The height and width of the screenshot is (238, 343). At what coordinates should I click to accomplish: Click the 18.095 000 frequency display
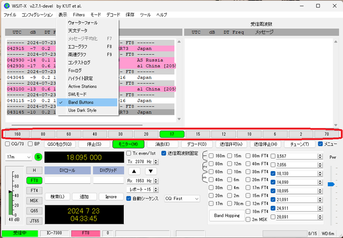click(x=84, y=157)
